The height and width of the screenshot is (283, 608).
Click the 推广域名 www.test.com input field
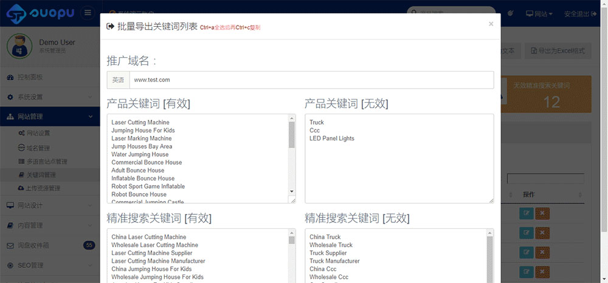[311, 80]
